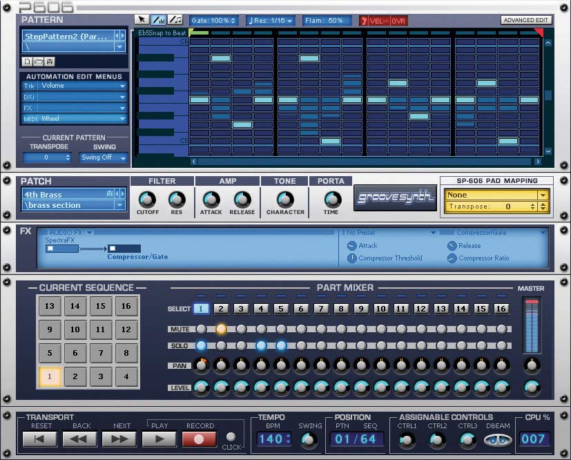The width and height of the screenshot is (571, 460).
Task: Click the SpectraFX effect block
Action: pos(62,249)
